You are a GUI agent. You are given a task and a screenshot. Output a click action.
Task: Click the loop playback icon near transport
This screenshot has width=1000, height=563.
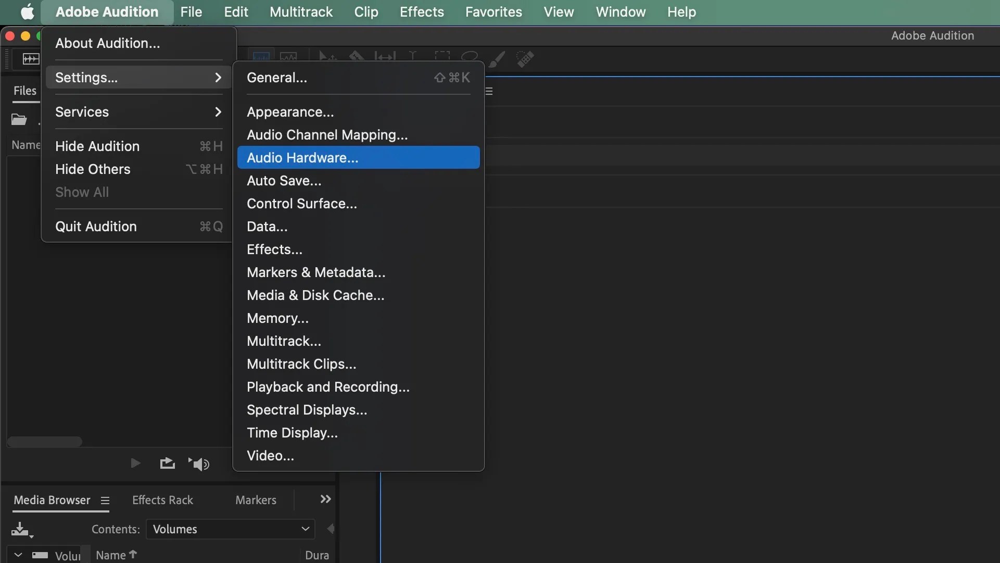pyautogui.click(x=167, y=464)
